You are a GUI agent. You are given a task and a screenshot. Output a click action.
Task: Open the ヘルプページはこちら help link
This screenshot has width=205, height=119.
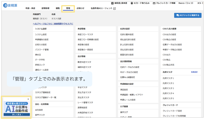click(x=53, y=24)
